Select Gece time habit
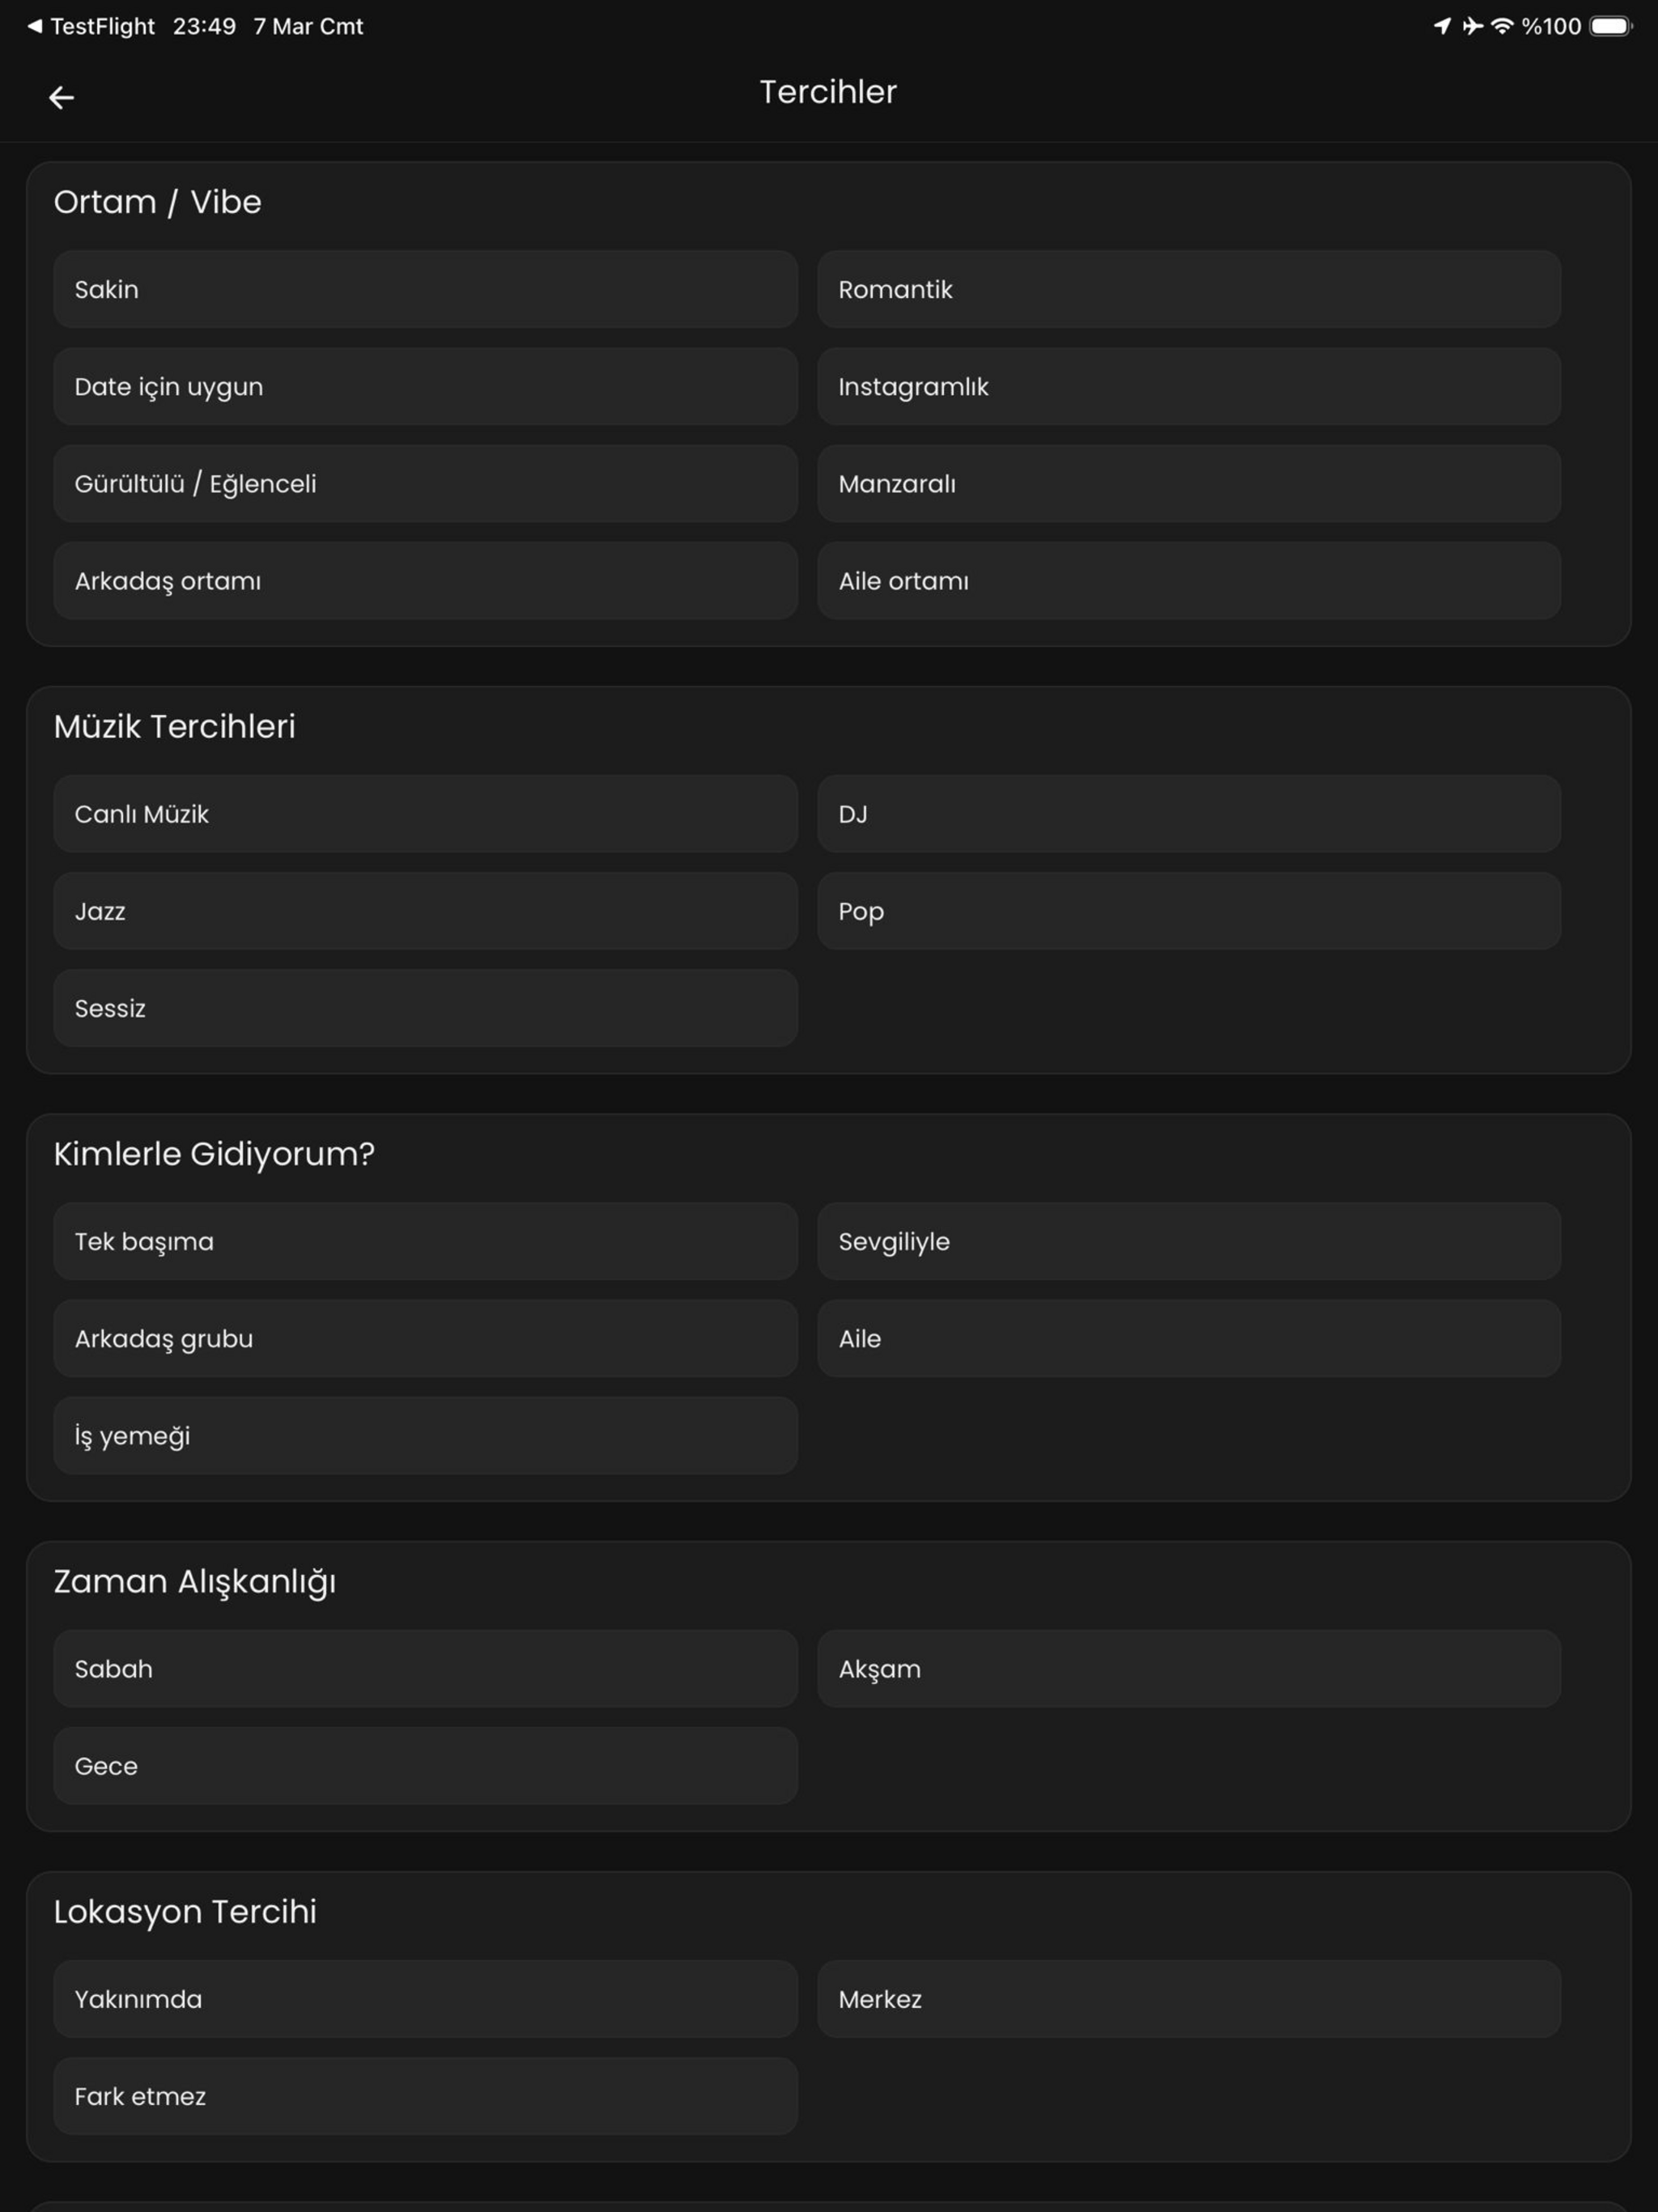 425,1765
